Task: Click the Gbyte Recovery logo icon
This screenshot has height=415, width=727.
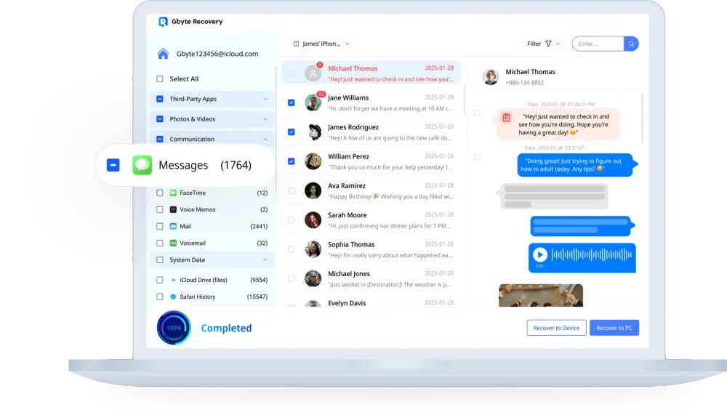Action: click(x=164, y=22)
